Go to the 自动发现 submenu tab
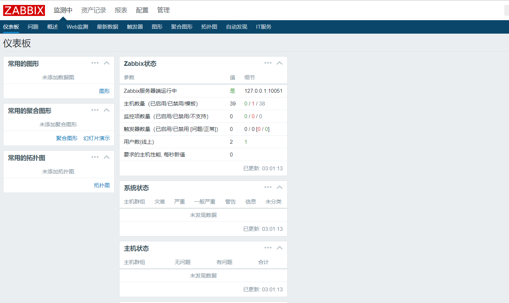This screenshot has width=509, height=303. coord(237,27)
